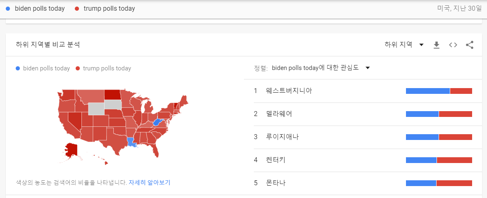Click the trump polls today header term
Screen dimensions: 487x198
pyautogui.click(x=109, y=9)
